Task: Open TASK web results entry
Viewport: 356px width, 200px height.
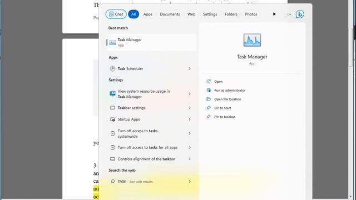Action: [x=151, y=182]
